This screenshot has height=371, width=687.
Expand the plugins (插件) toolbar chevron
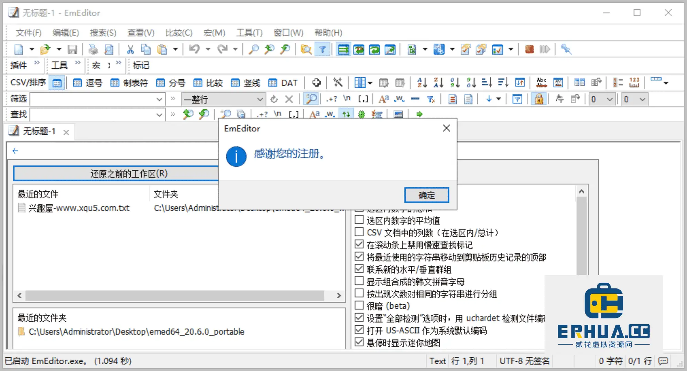click(37, 63)
